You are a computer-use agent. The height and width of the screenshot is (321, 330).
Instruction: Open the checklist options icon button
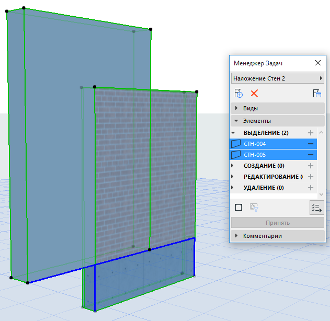click(x=316, y=208)
